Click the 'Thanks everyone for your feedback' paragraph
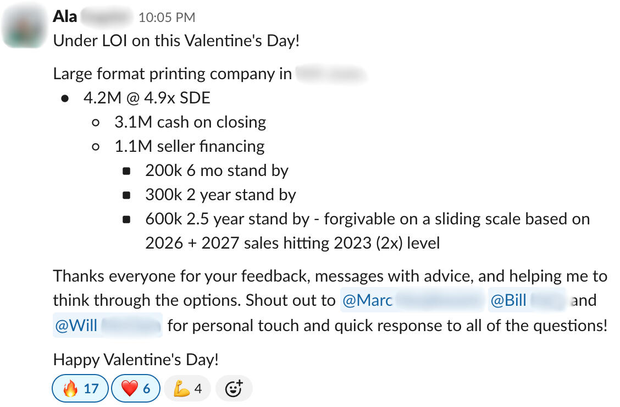The image size is (620, 407). point(330,276)
